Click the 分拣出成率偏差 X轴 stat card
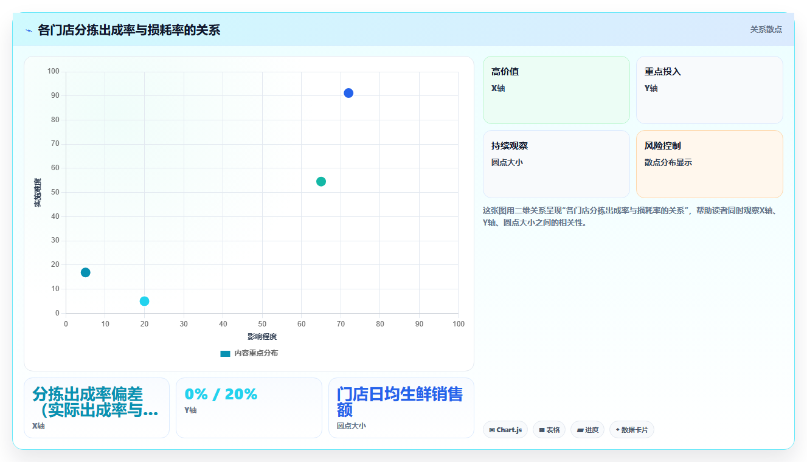Screen dimensions: 807x462 tap(97, 408)
